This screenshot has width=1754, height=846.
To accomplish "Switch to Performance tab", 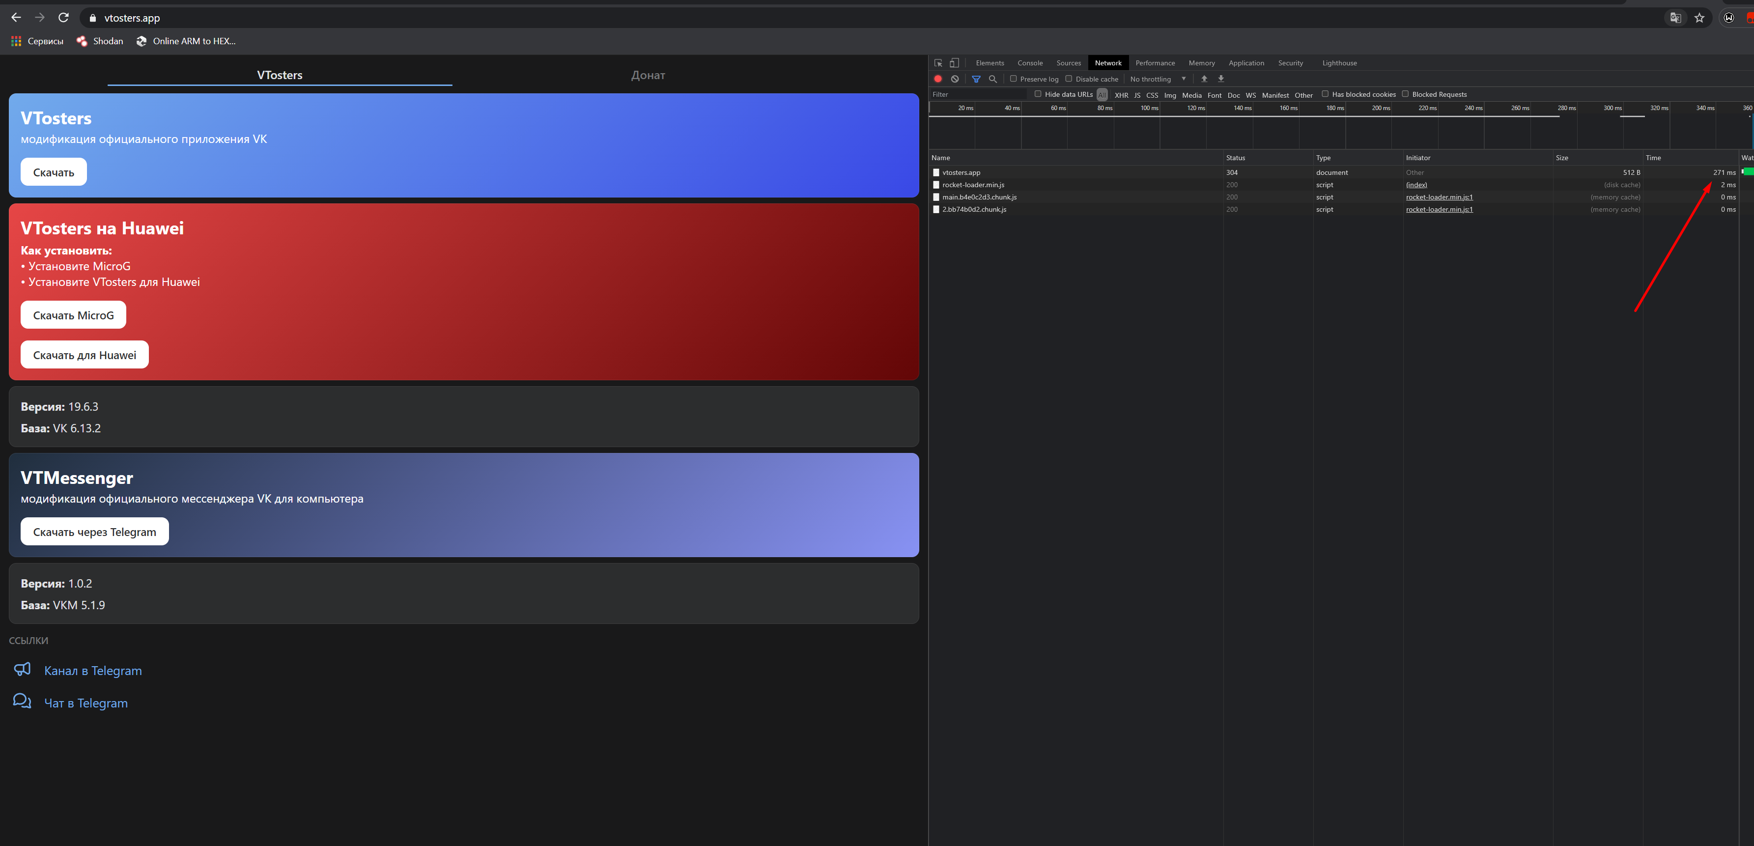I will [x=1155, y=62].
